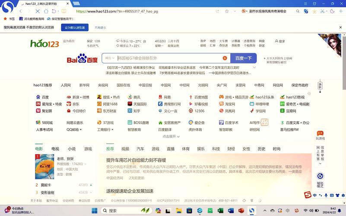Open 保定智慧教育平台 bookmark

coord(60,19)
